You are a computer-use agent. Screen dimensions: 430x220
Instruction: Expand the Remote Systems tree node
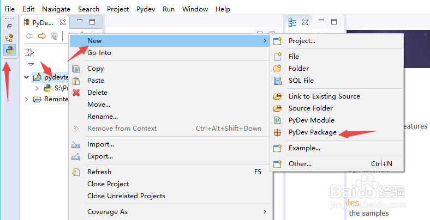[x=27, y=99]
